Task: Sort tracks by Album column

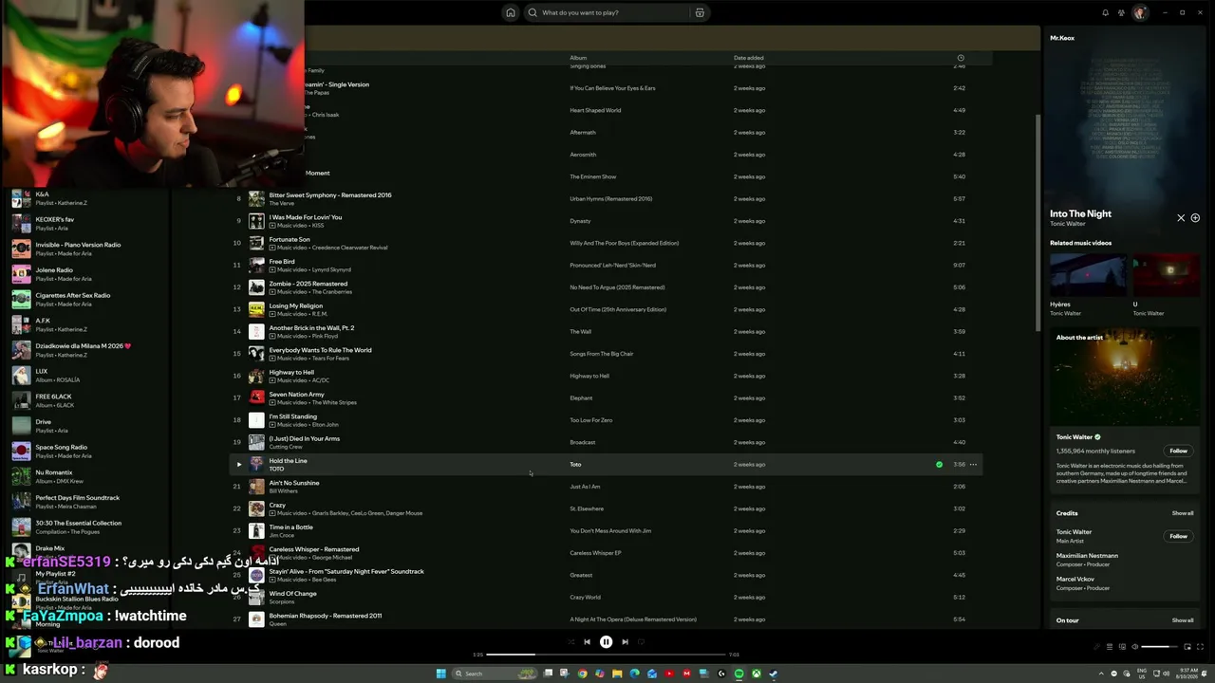Action: click(x=578, y=58)
